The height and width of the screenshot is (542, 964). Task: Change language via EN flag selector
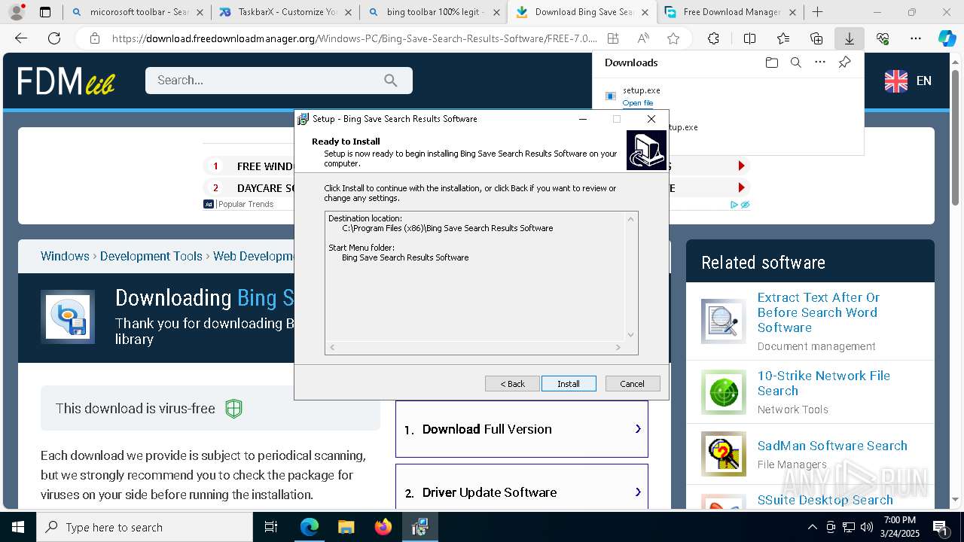(x=908, y=81)
